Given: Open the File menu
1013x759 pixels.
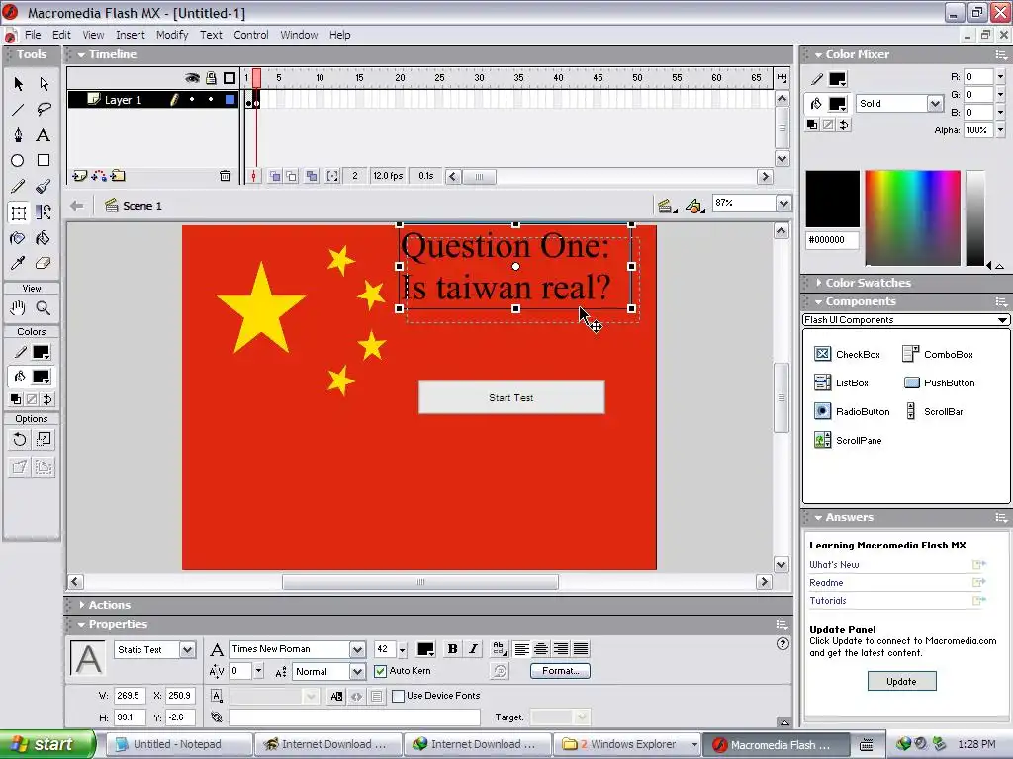Looking at the screenshot, I should tap(33, 35).
